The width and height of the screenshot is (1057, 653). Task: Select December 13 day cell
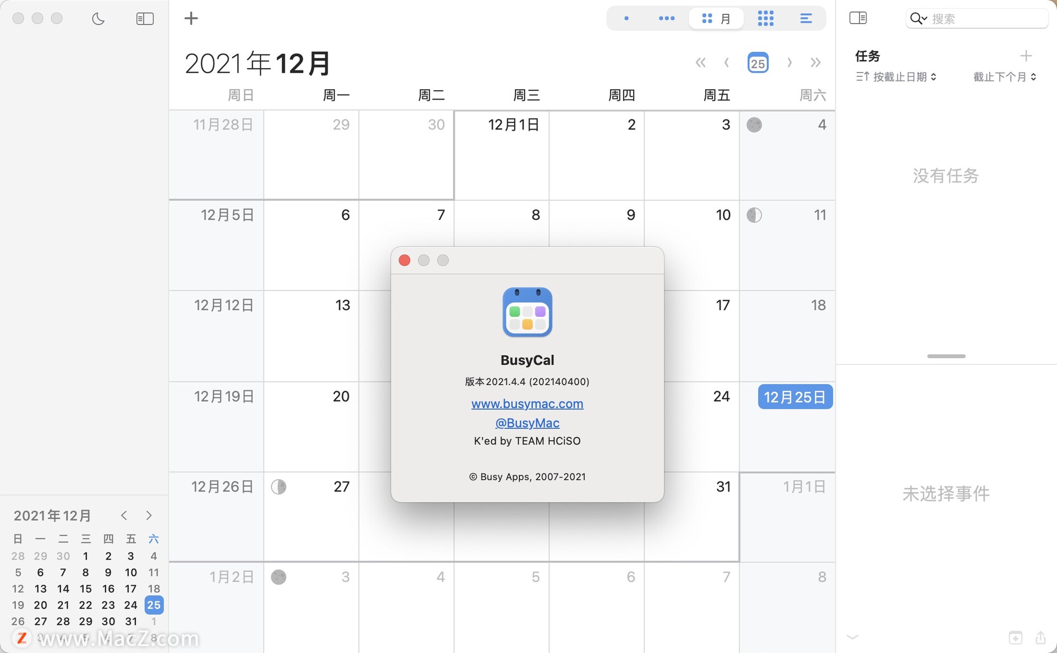click(311, 336)
